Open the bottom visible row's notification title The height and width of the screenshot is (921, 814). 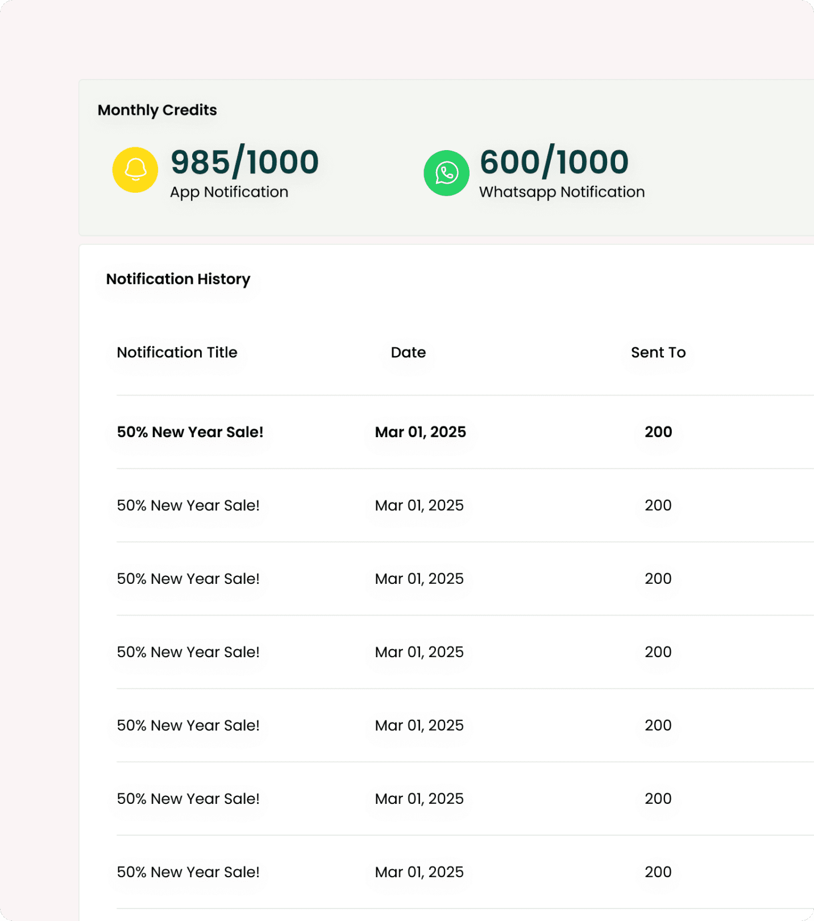pyautogui.click(x=188, y=872)
